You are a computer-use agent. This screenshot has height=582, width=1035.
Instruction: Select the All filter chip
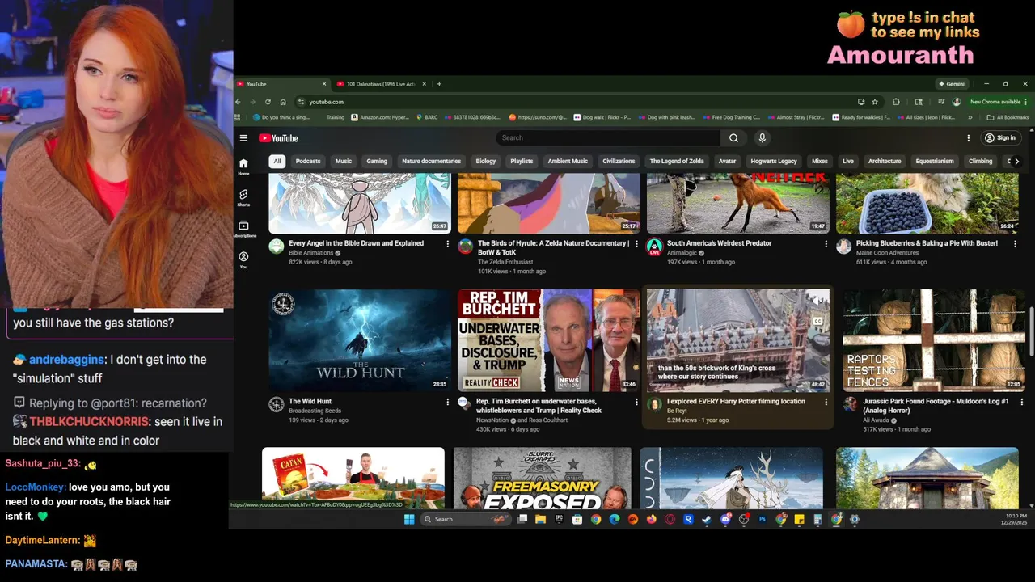tap(277, 161)
